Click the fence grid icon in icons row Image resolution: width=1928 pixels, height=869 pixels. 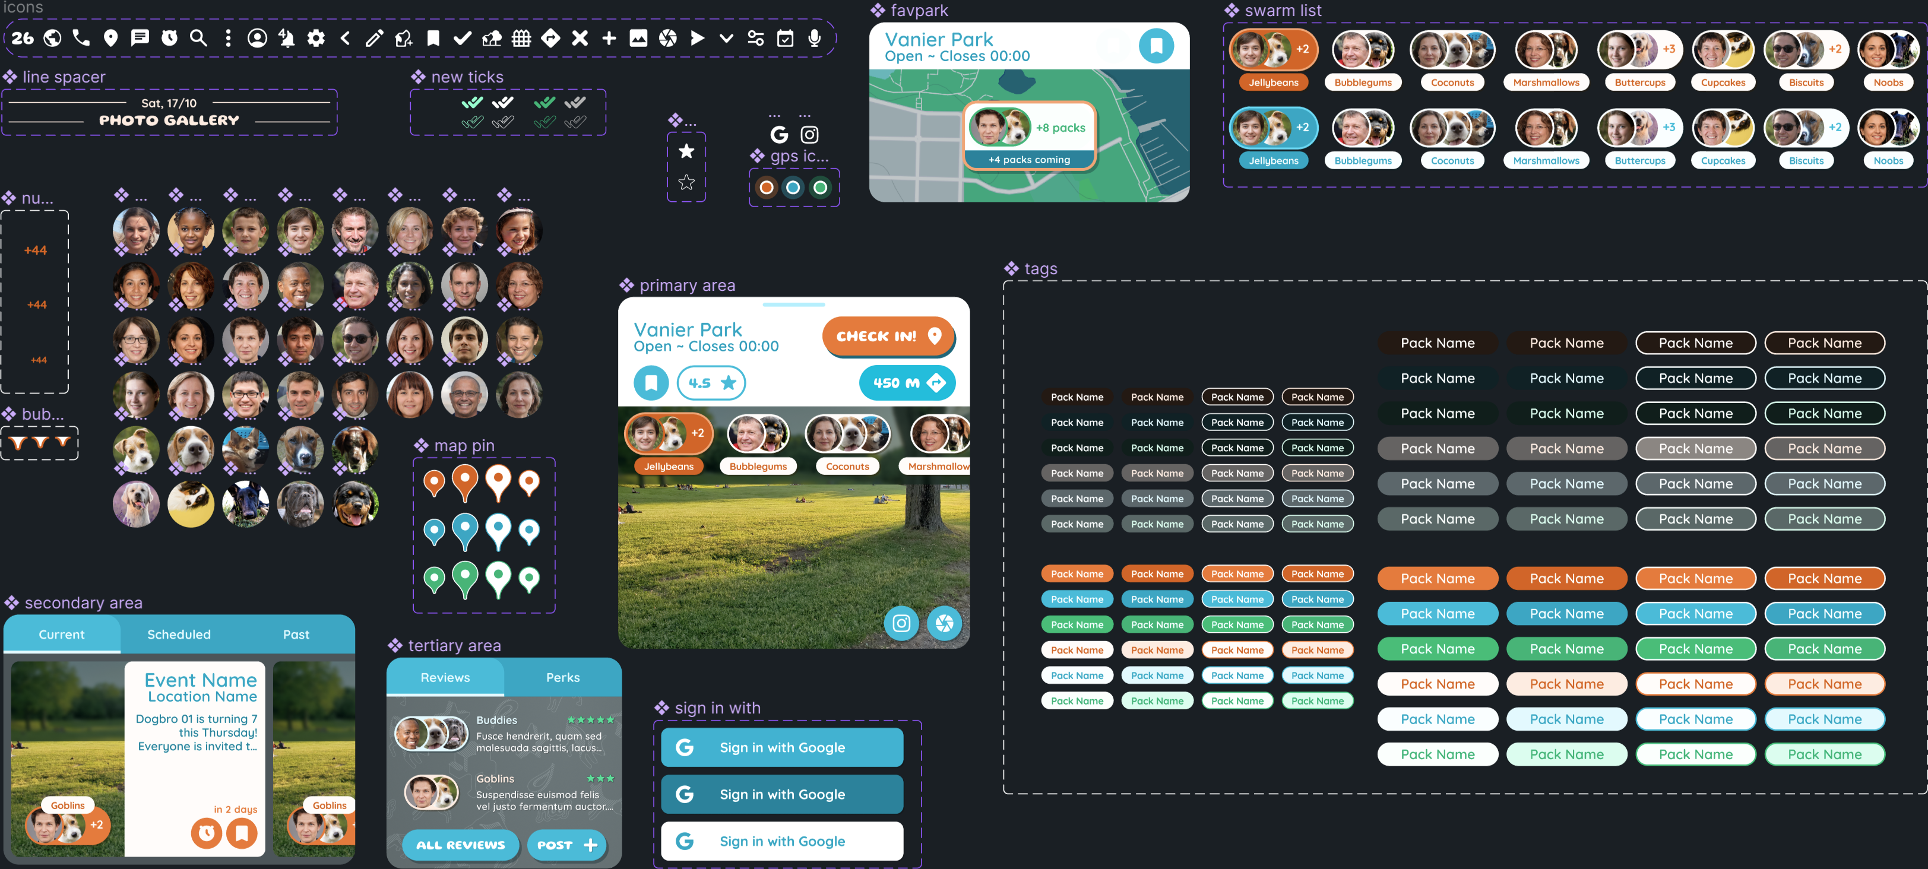coord(522,38)
